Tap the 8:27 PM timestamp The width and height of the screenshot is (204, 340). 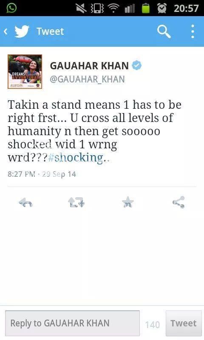tap(21, 174)
